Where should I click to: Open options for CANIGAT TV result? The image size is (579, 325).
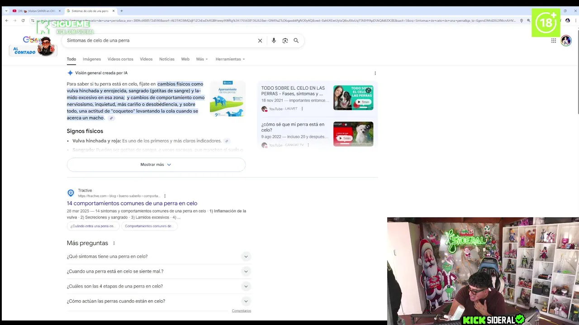point(308,145)
